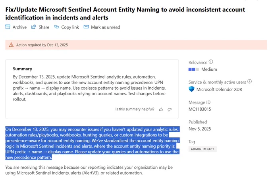
Task: Click the Medium relevance bar indicator
Action: click(x=193, y=69)
